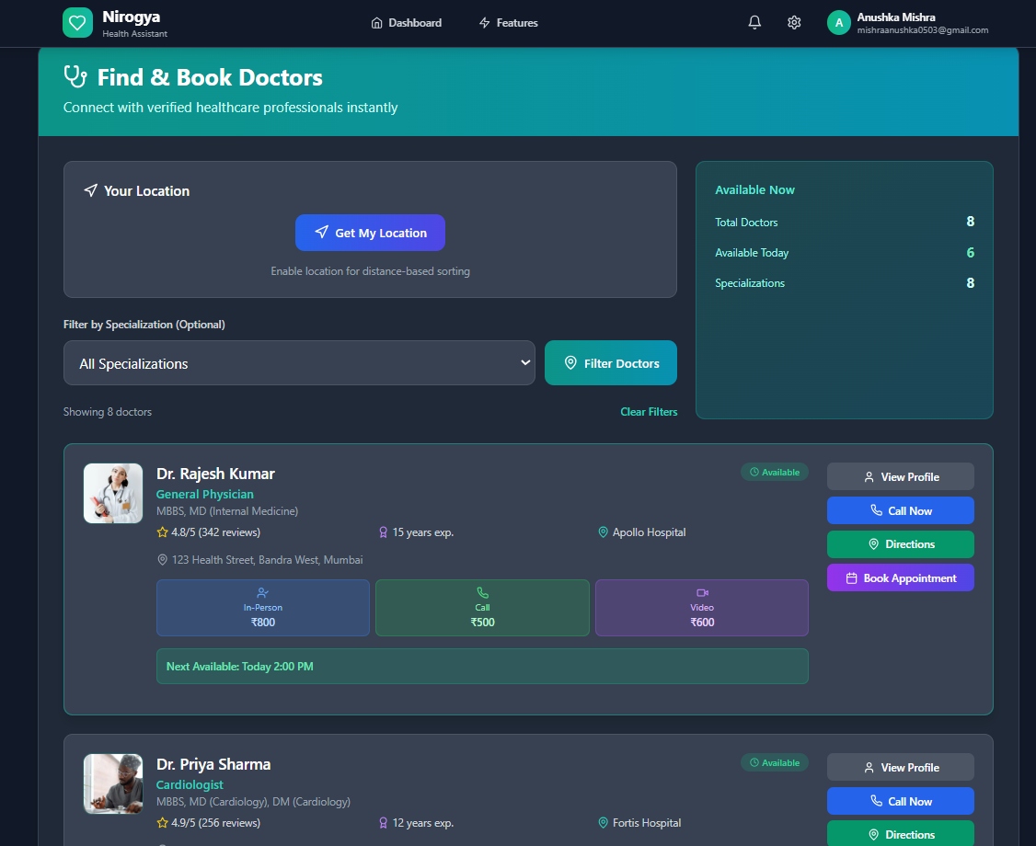Book an appointment with Dr. Rajesh Kumar
Image resolution: width=1036 pixels, height=846 pixels.
(900, 577)
